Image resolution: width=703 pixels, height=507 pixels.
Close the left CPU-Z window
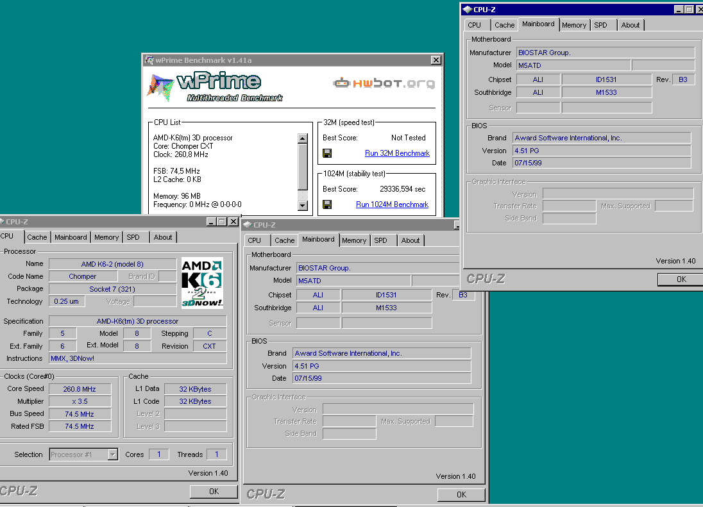click(x=233, y=222)
